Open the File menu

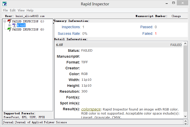pyautogui.click(x=5, y=10)
